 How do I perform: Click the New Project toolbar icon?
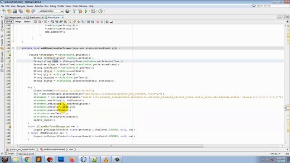(x=10, y=11)
